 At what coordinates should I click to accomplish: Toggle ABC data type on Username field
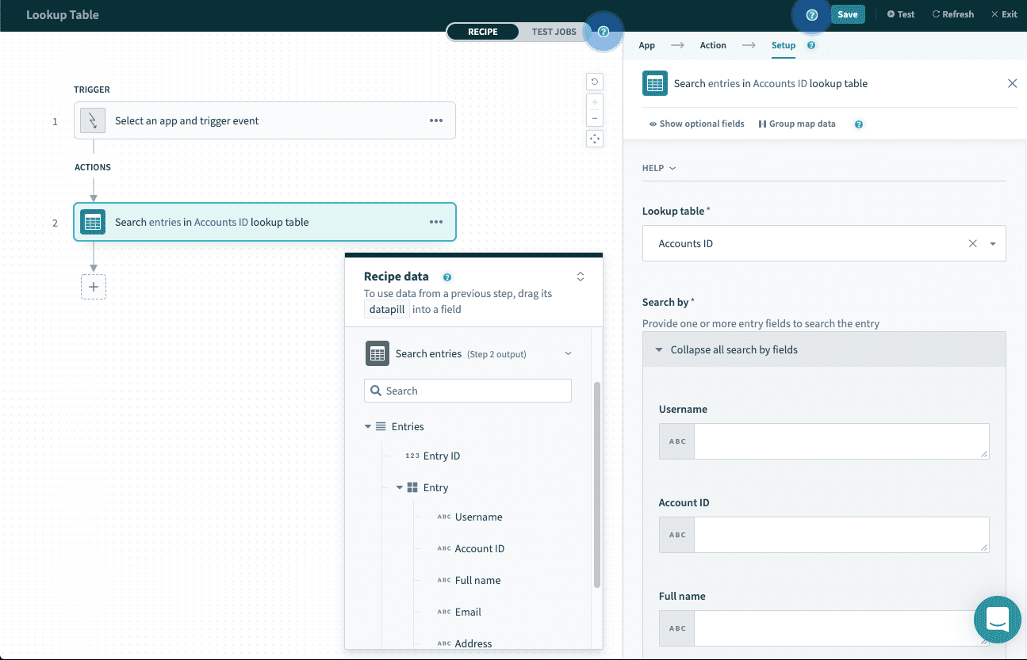676,441
